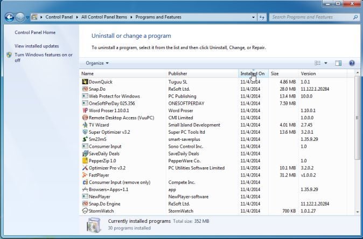This screenshot has width=363, height=239.
Task: Click the forward navigation button
Action: (x=20, y=17)
